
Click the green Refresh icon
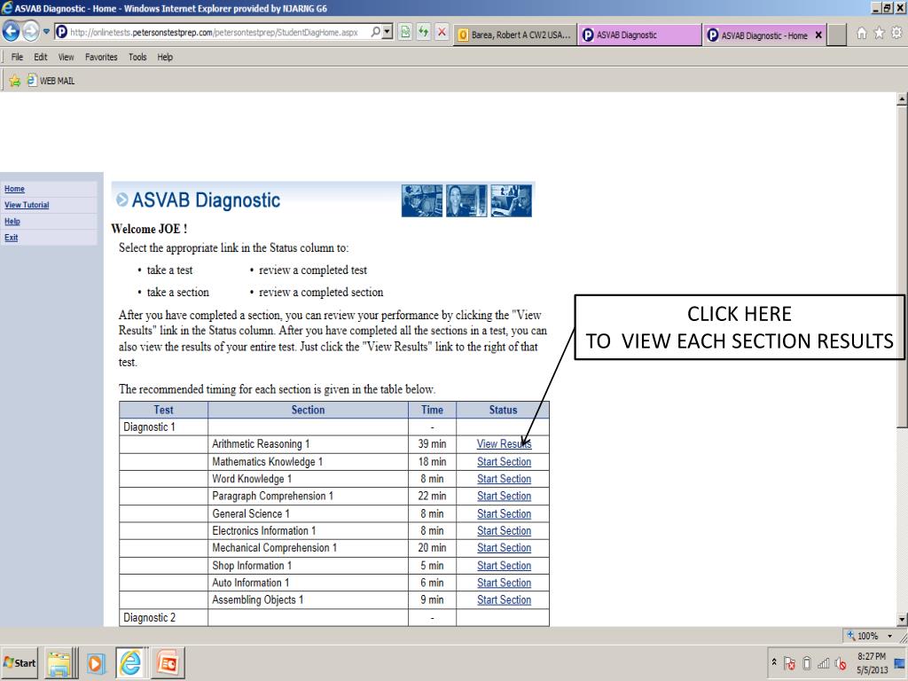tap(423, 33)
